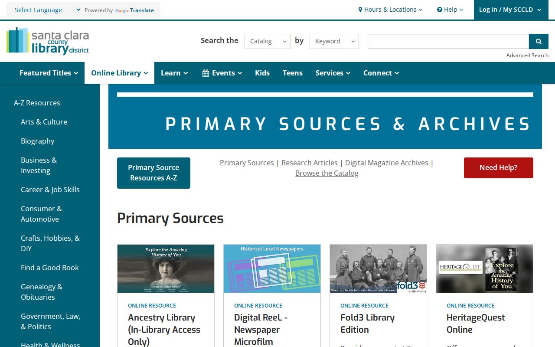Select Arts & Culture in the sidebar

click(44, 122)
